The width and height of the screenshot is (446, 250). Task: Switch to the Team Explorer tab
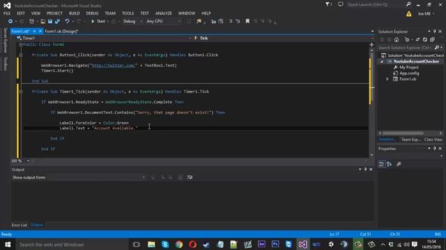410,140
